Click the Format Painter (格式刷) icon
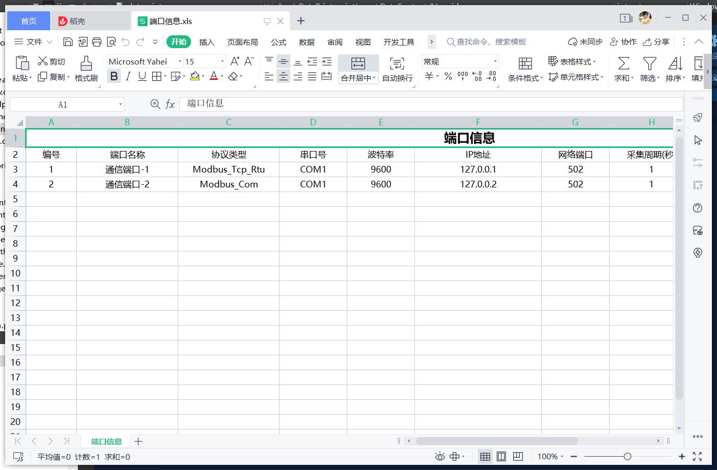This screenshot has width=717, height=470. [86, 63]
